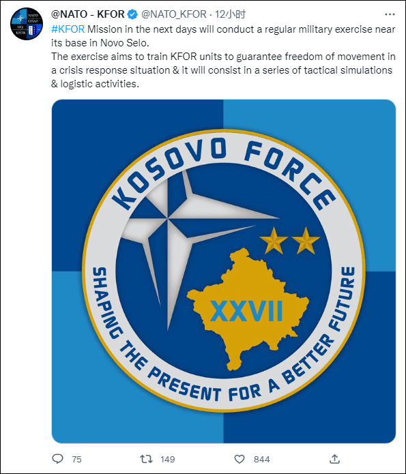This screenshot has height=474, width=406.
Task: Open the NATO KFOR profile avatar
Action: (27, 24)
